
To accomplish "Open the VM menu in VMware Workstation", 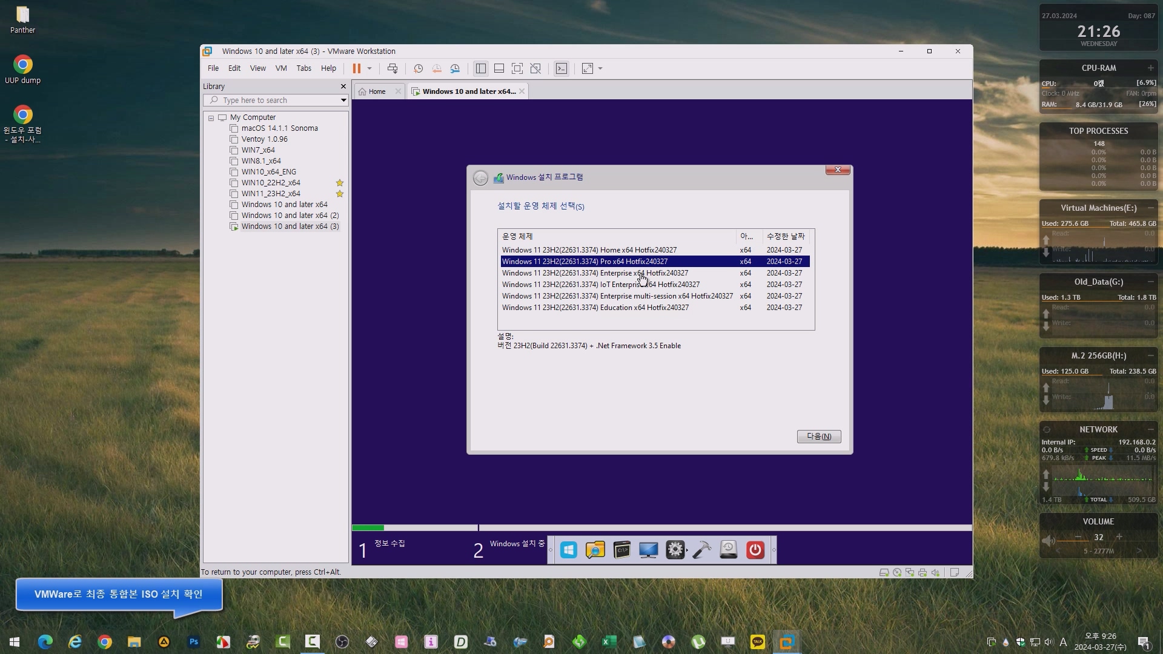I will (280, 68).
